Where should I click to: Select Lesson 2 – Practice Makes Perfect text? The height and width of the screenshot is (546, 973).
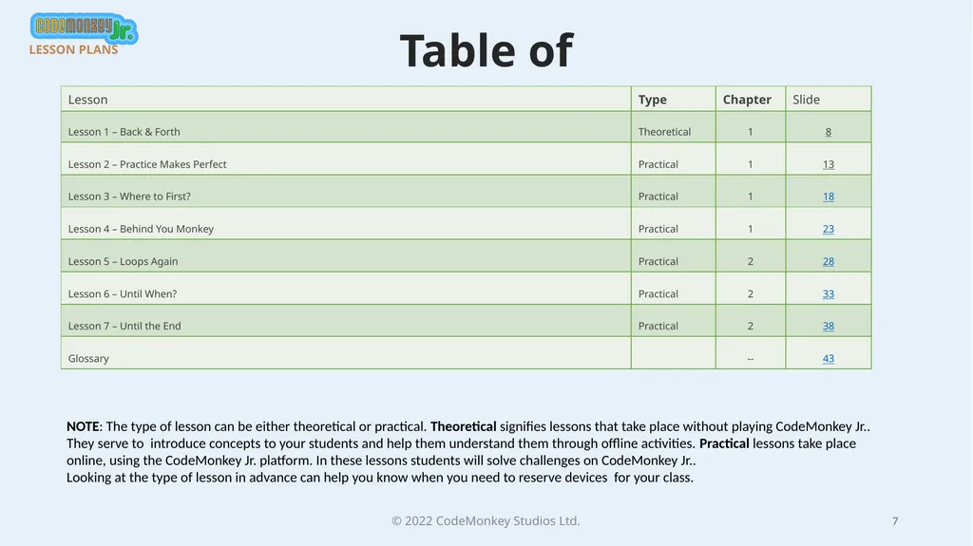[147, 164]
